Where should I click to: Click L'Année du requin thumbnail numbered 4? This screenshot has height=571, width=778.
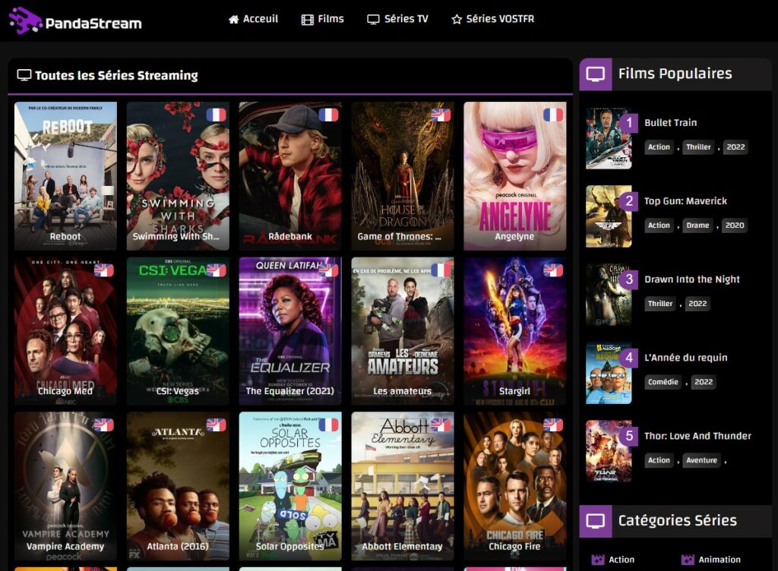pos(609,374)
